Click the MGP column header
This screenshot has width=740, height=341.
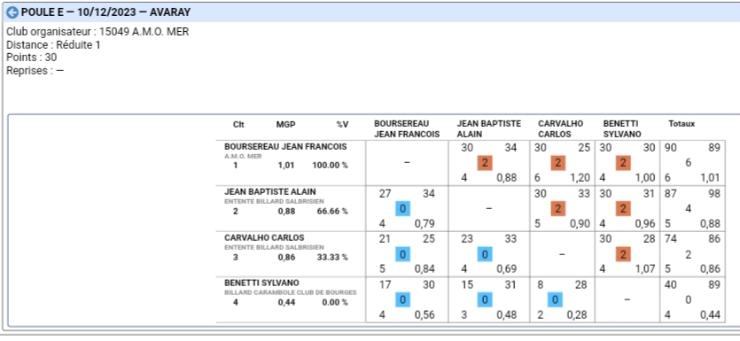[285, 125]
